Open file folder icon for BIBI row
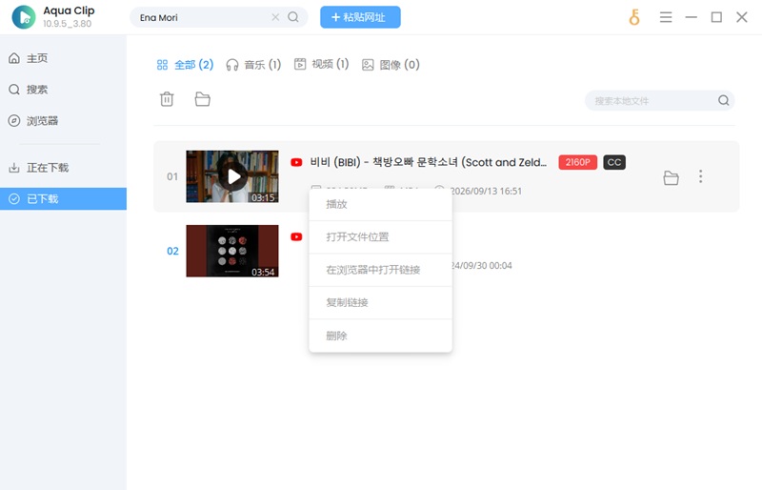762x490 pixels. pos(672,177)
